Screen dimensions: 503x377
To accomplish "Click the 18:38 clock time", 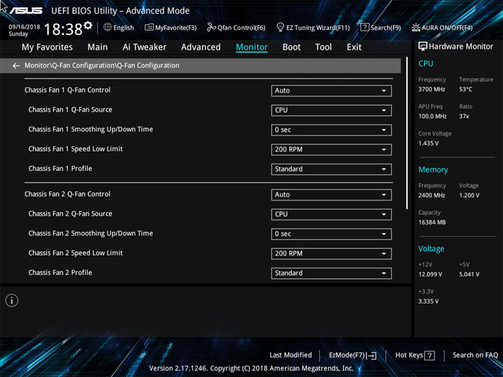I will pos(63,29).
